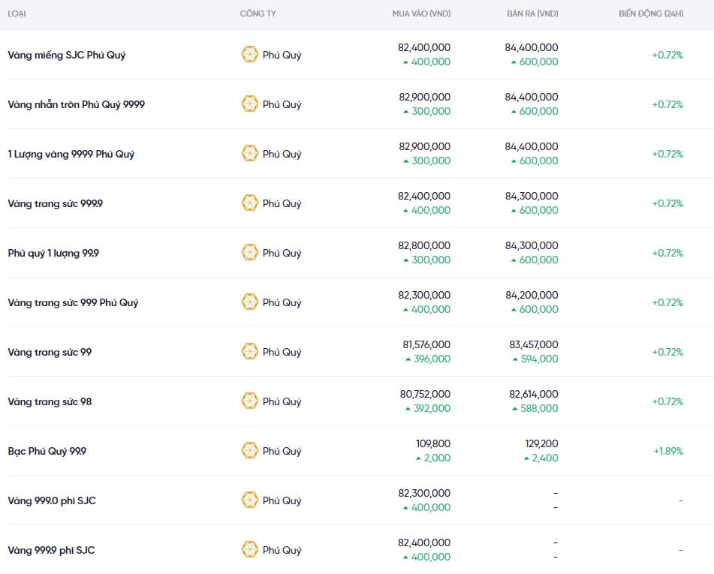Click Phú Quý logo in 1 Lượng vàng 9999 row
The width and height of the screenshot is (714, 574).
click(x=249, y=154)
